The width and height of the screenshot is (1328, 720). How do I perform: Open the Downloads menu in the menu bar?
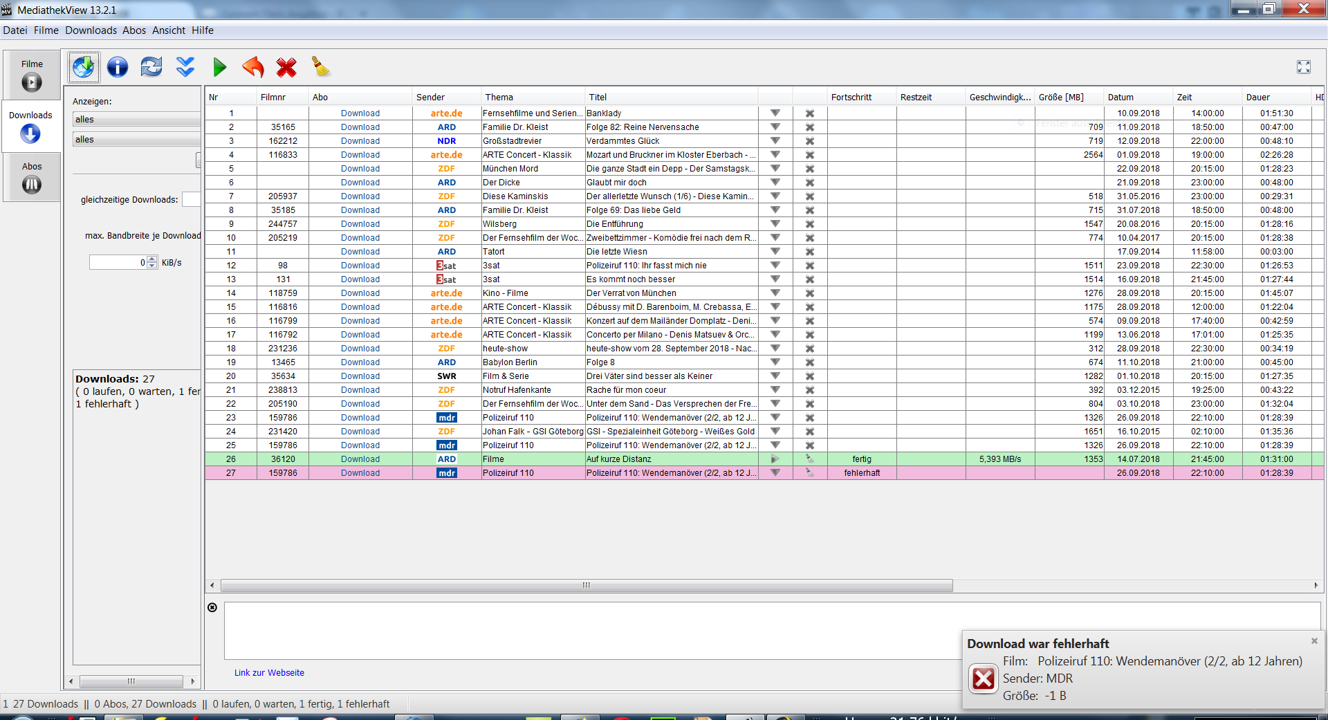pyautogui.click(x=91, y=30)
